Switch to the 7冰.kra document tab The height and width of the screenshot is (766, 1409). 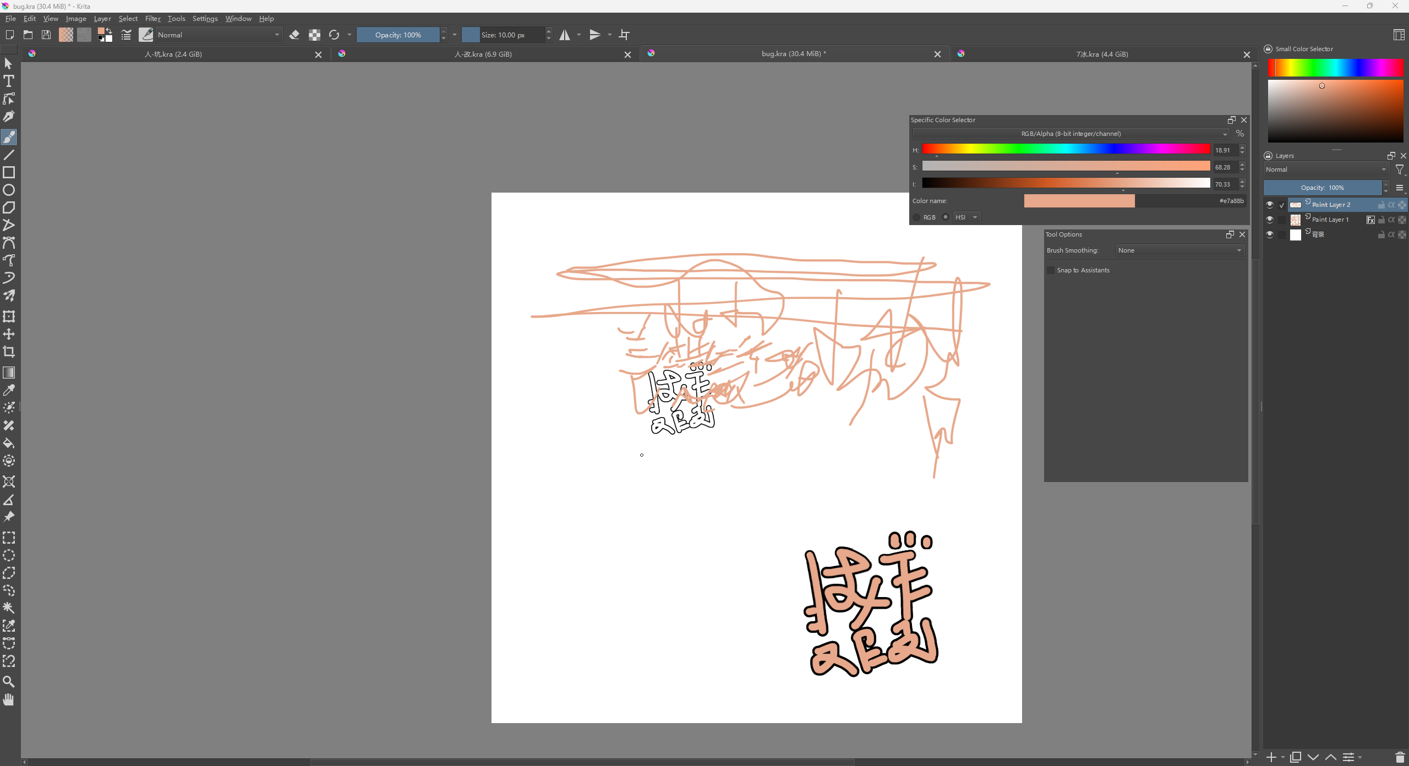[1102, 54]
